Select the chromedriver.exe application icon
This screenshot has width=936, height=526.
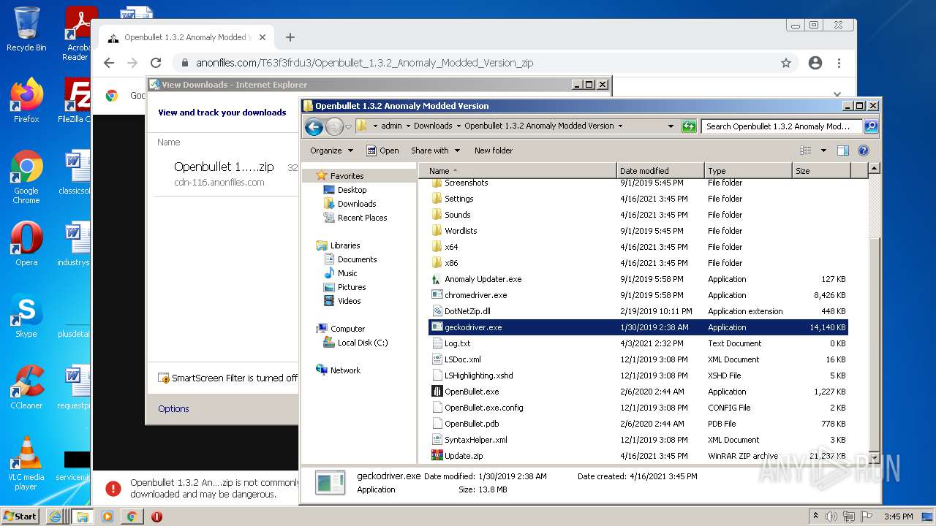point(437,295)
